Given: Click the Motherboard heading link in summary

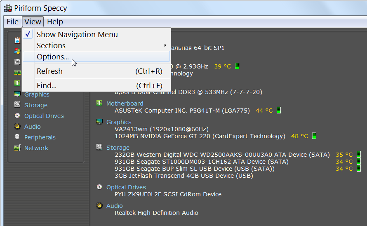Looking at the screenshot, I should click(125, 104).
